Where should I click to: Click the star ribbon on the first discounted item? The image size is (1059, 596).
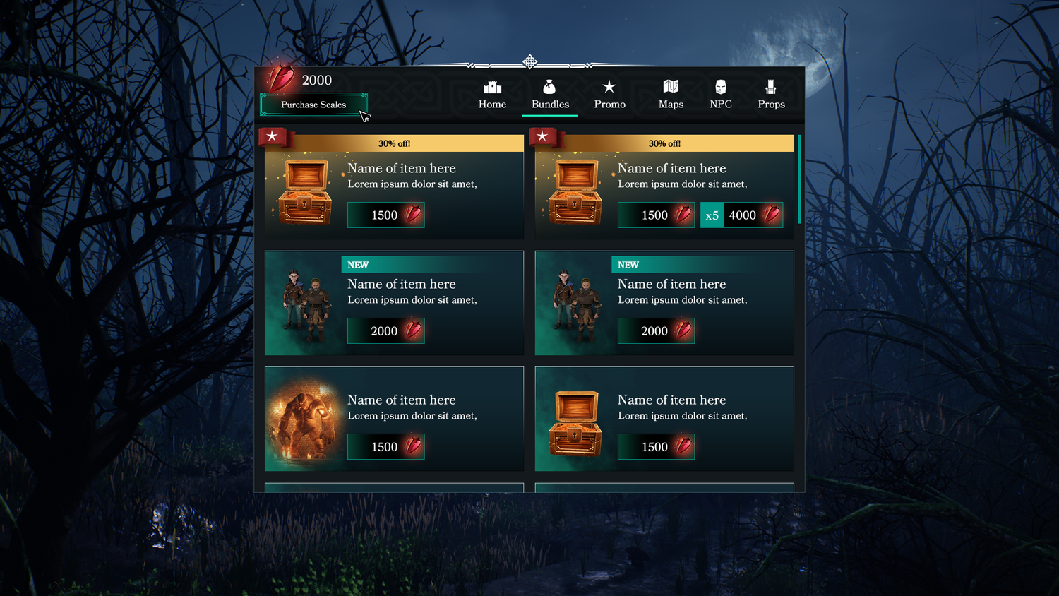coord(273,136)
